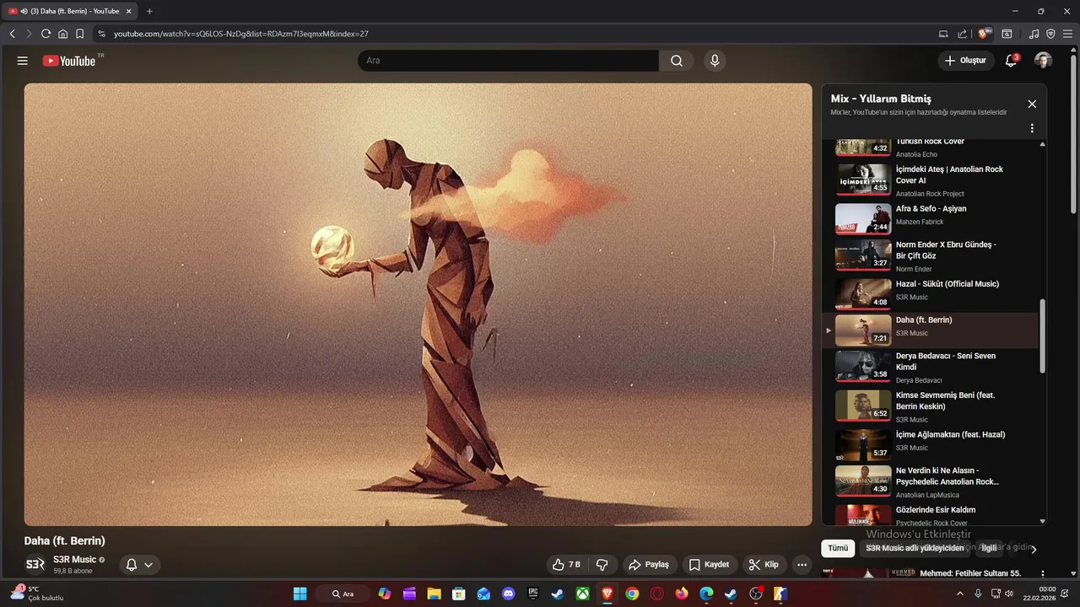Toggle the S3R Music notification bell

(139, 565)
